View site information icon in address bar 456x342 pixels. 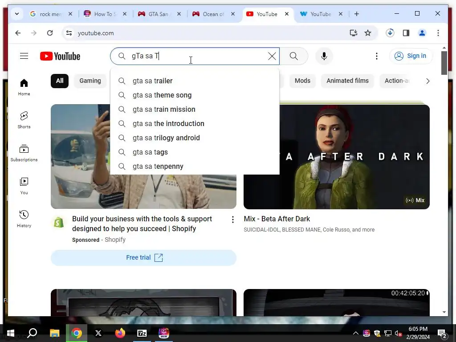click(x=69, y=33)
